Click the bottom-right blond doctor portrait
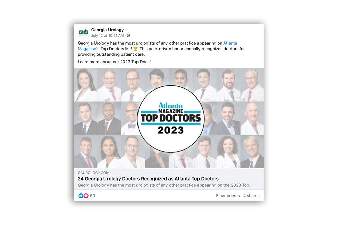Screen dimensions: 337x225 (x=252, y=151)
